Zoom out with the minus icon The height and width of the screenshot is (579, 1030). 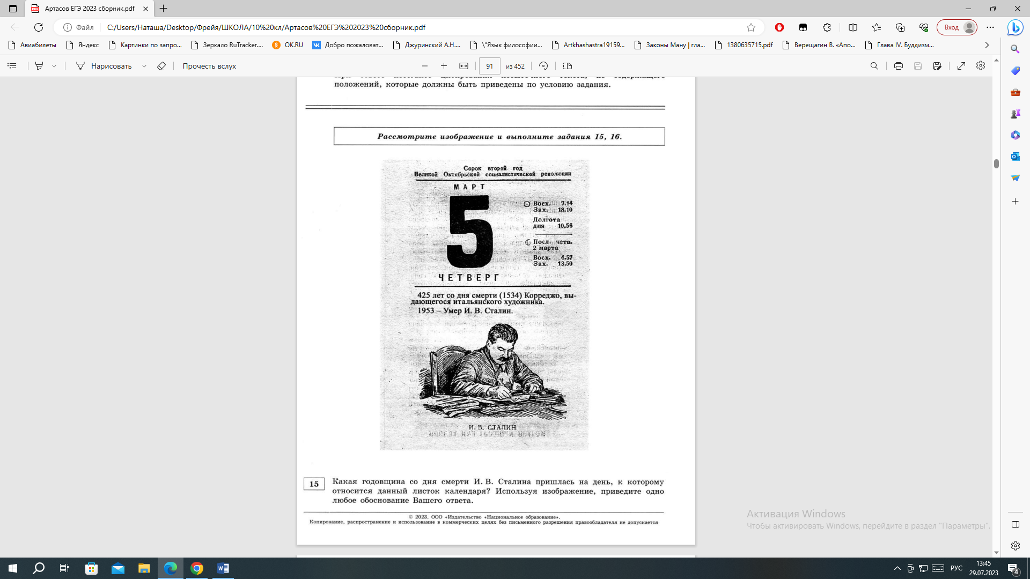point(425,66)
